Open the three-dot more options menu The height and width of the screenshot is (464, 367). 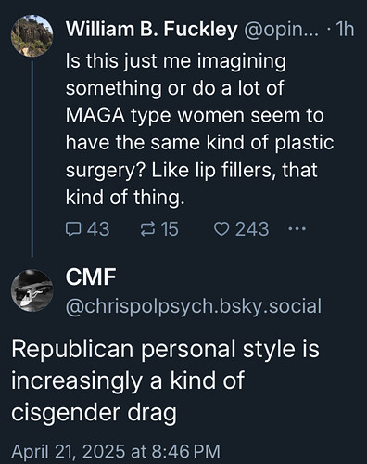coord(297,229)
